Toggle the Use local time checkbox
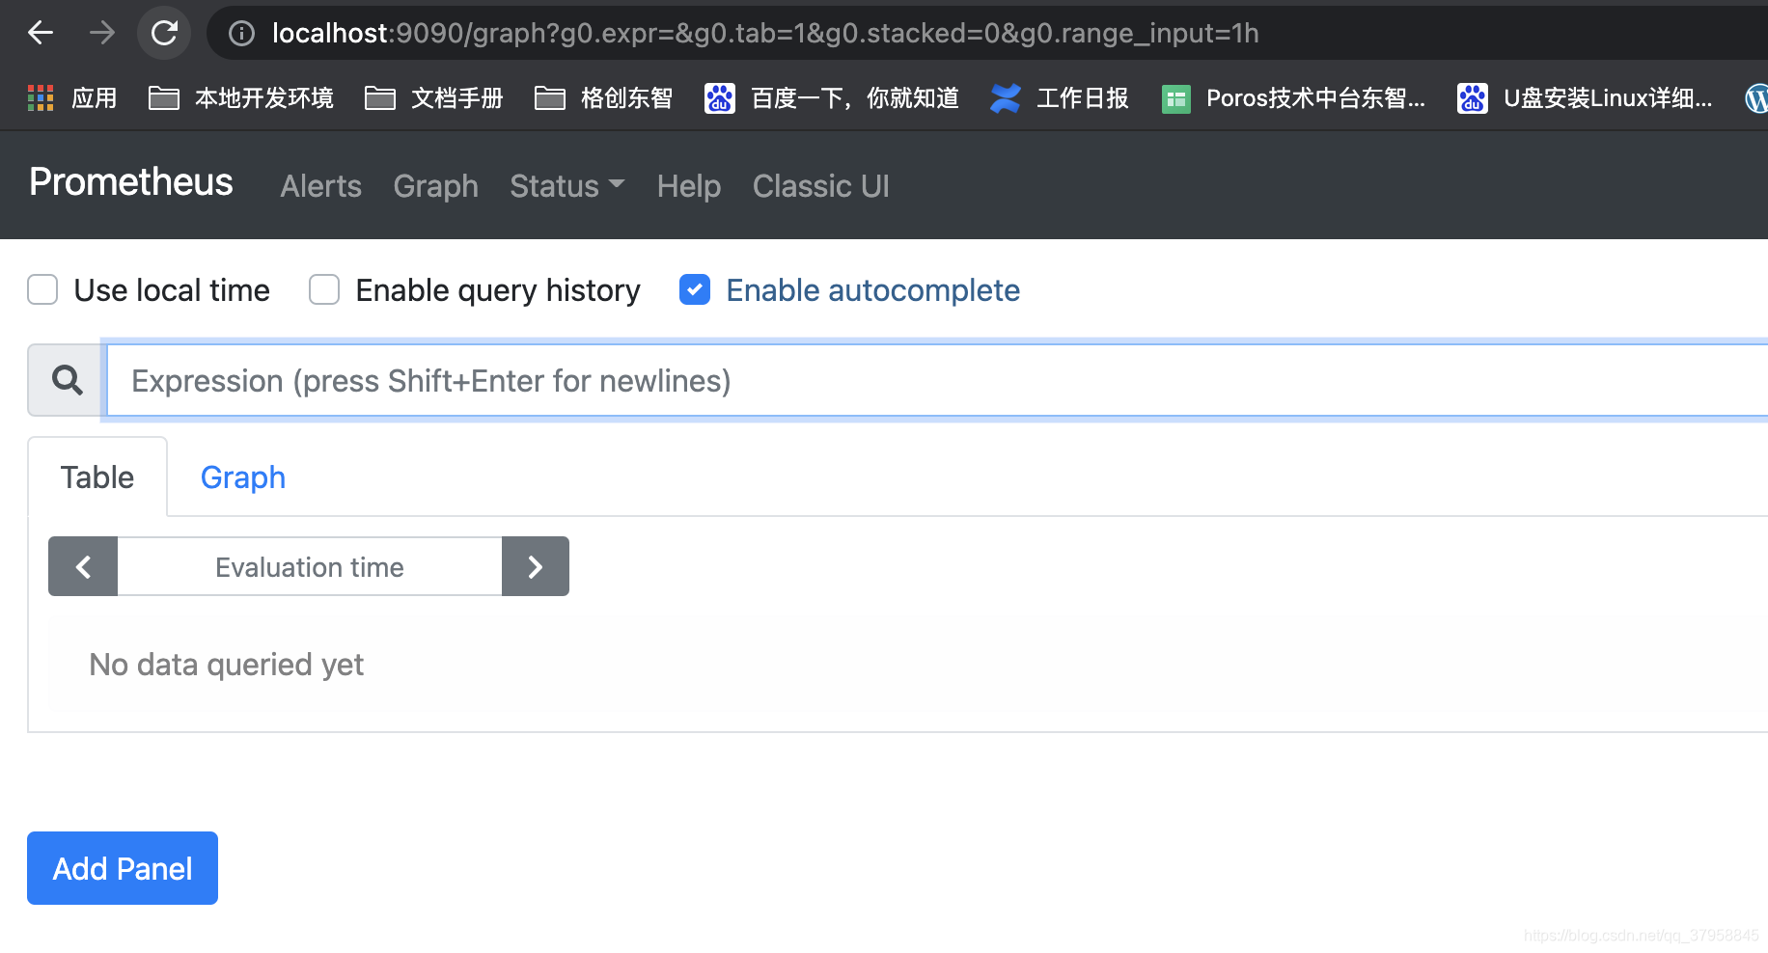The height and width of the screenshot is (953, 1768). [x=42, y=289]
